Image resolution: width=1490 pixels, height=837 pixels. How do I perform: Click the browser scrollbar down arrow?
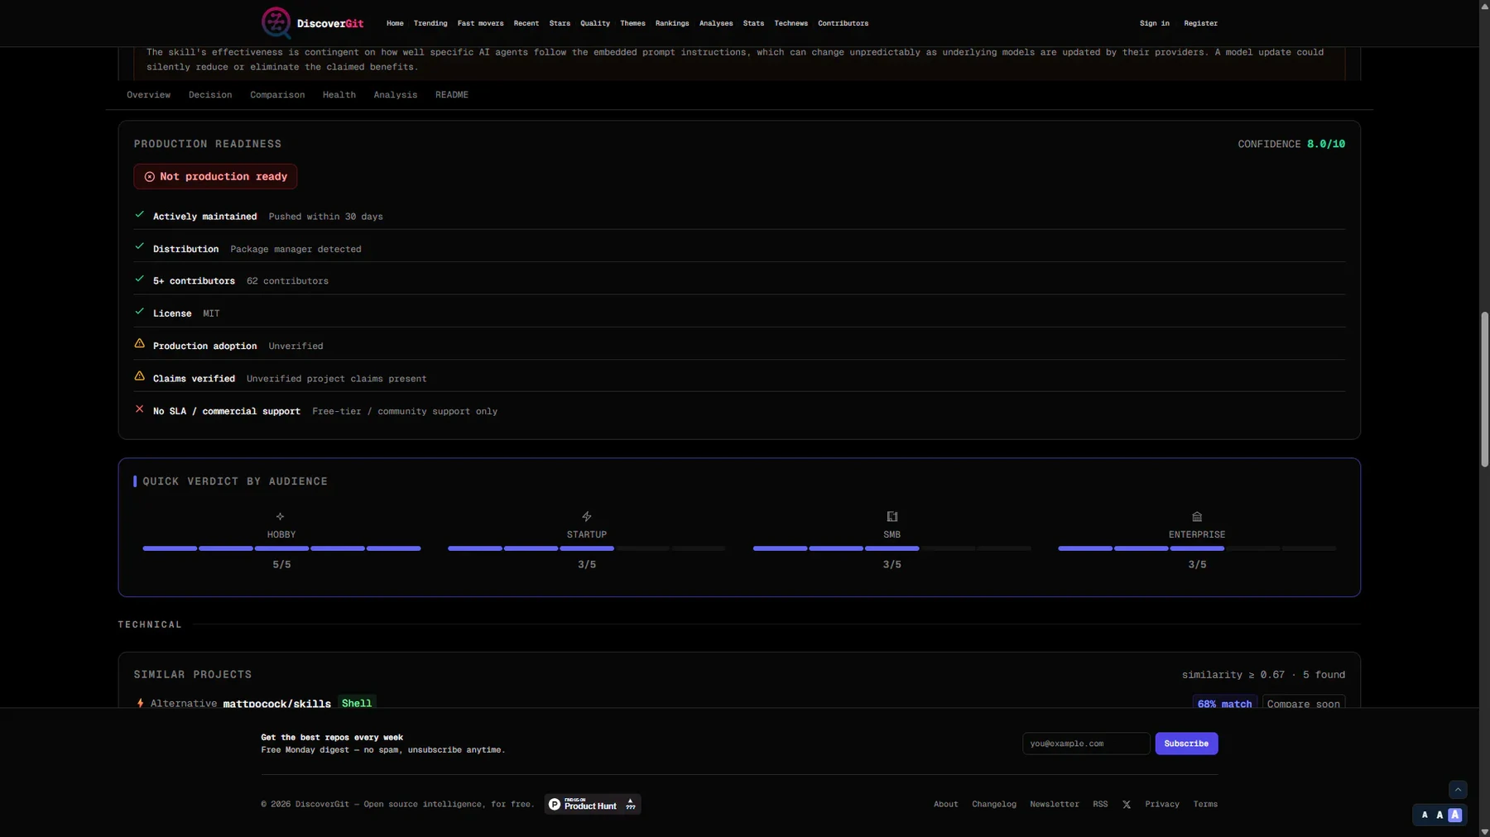tap(1484, 831)
